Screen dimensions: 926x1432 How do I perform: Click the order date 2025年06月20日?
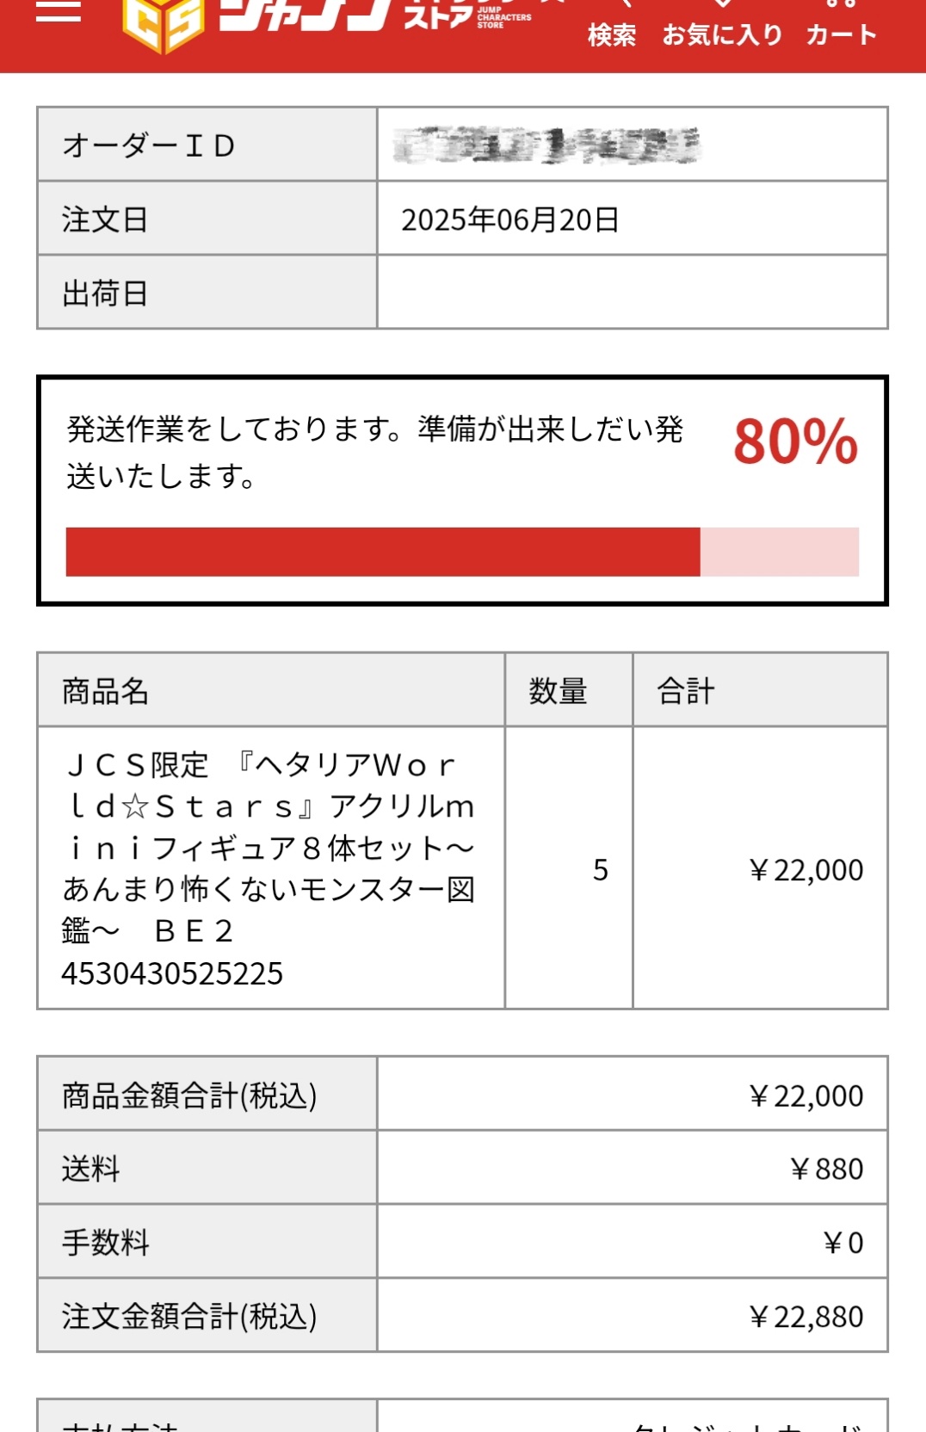pos(510,220)
